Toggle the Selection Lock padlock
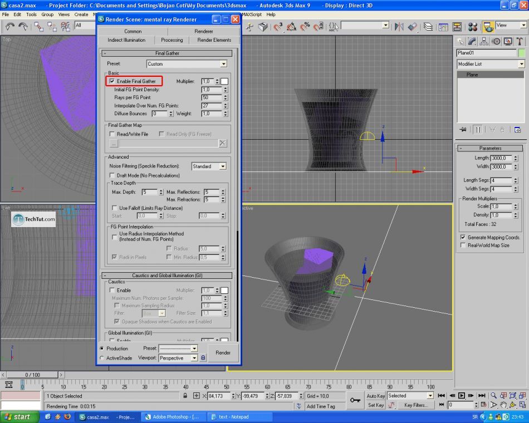Image resolution: width=529 pixels, height=423 pixels. 185,396
